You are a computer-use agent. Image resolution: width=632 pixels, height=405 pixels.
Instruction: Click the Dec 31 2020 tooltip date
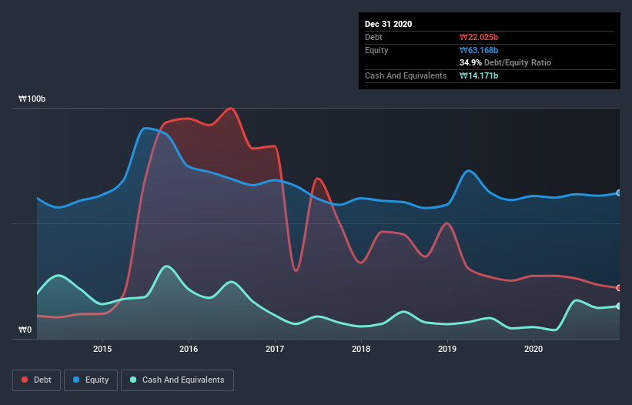pos(388,24)
